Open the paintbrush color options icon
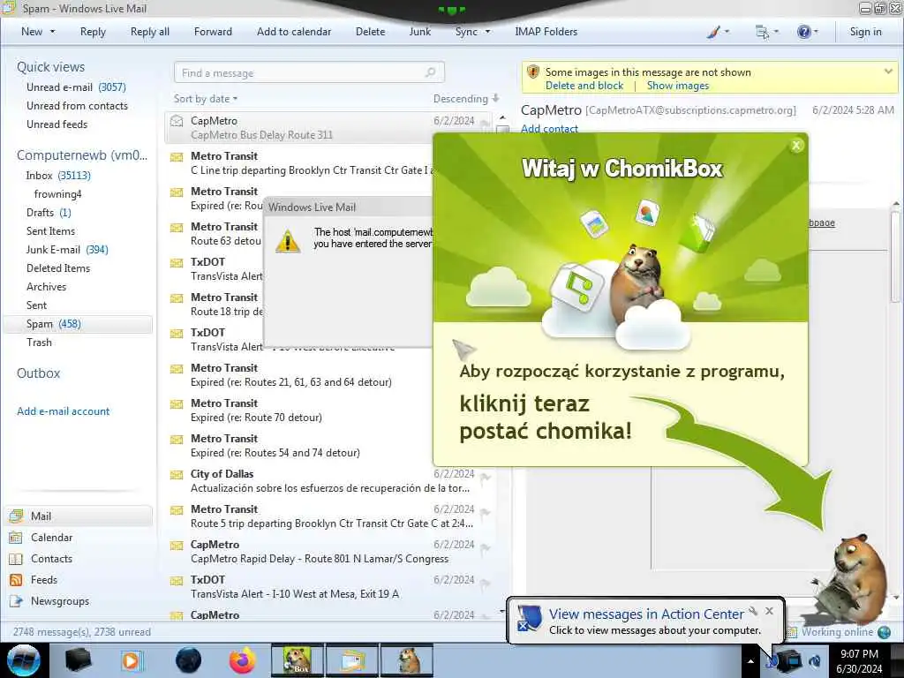 click(713, 32)
